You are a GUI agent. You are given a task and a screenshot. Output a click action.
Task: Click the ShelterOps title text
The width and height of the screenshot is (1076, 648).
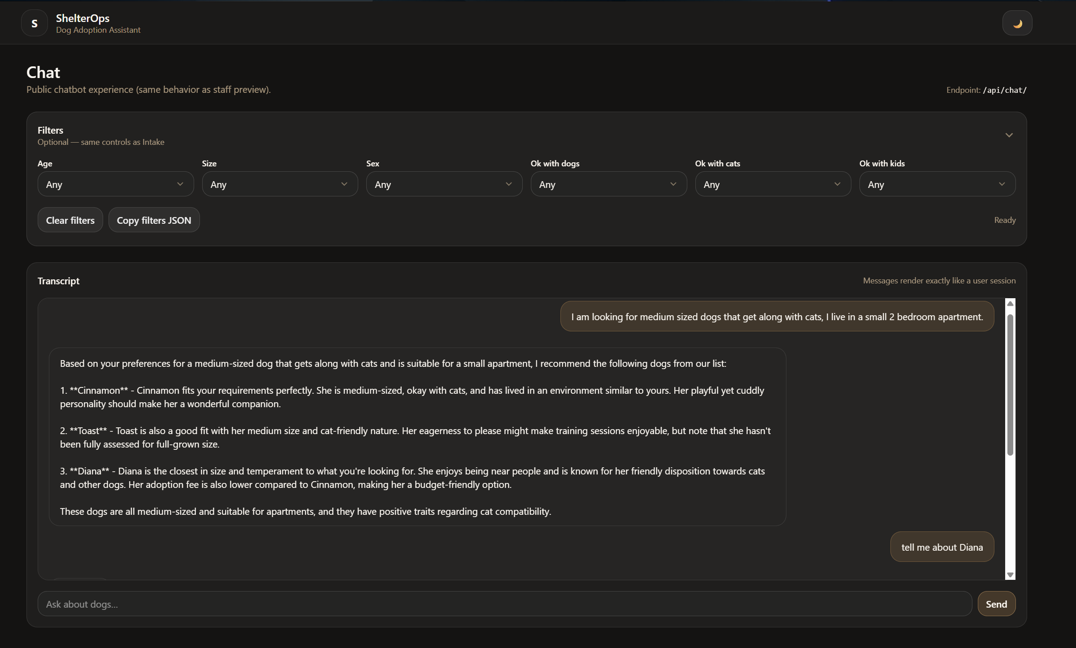click(82, 18)
